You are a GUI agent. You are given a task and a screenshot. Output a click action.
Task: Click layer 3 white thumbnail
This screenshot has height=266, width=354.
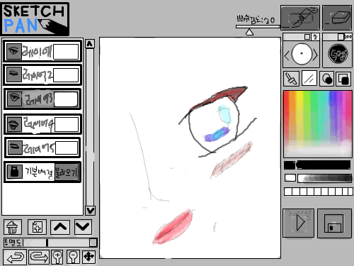click(x=66, y=99)
